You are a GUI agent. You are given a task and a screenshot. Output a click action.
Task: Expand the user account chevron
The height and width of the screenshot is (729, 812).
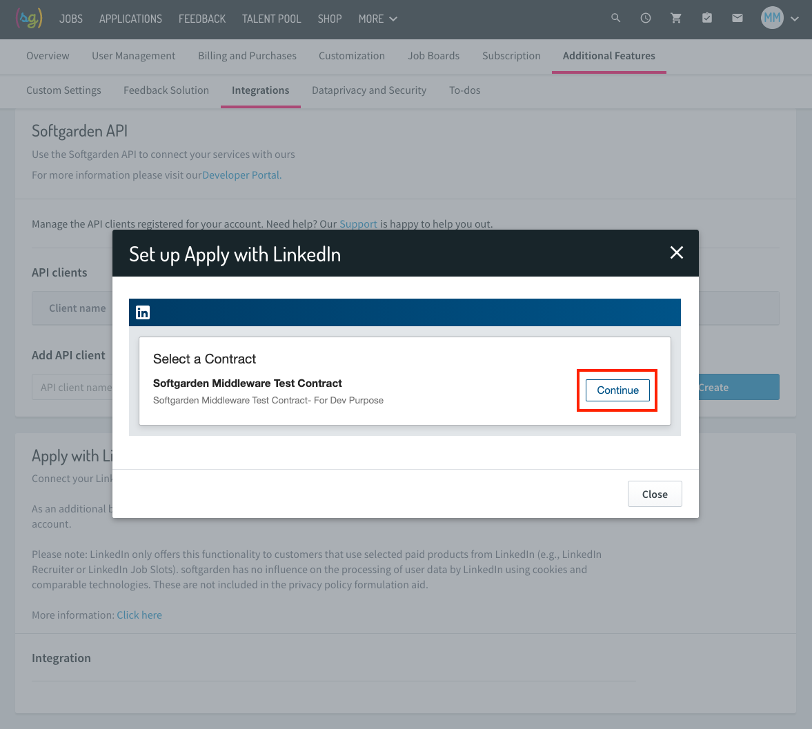click(x=795, y=19)
